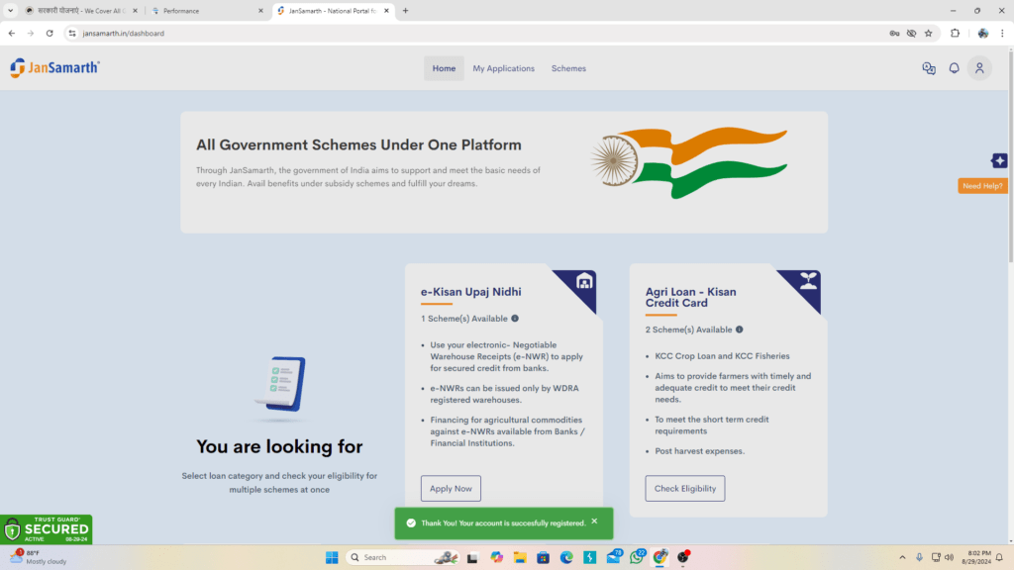1014x570 pixels.
Task: Dismiss the registration success toast
Action: [594, 522]
